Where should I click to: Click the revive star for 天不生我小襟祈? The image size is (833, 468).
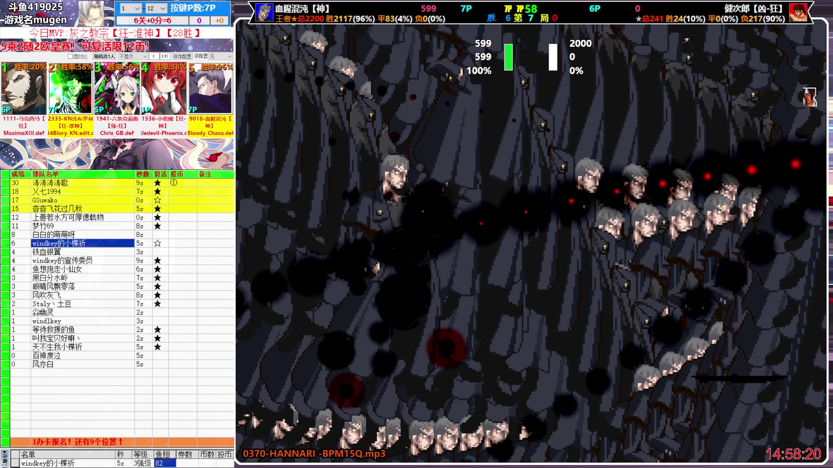coord(157,347)
